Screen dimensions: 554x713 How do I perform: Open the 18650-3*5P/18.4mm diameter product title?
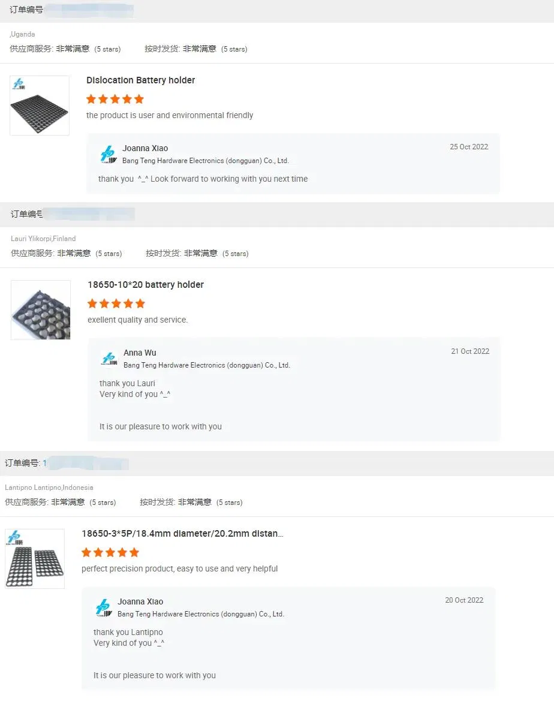click(x=182, y=534)
